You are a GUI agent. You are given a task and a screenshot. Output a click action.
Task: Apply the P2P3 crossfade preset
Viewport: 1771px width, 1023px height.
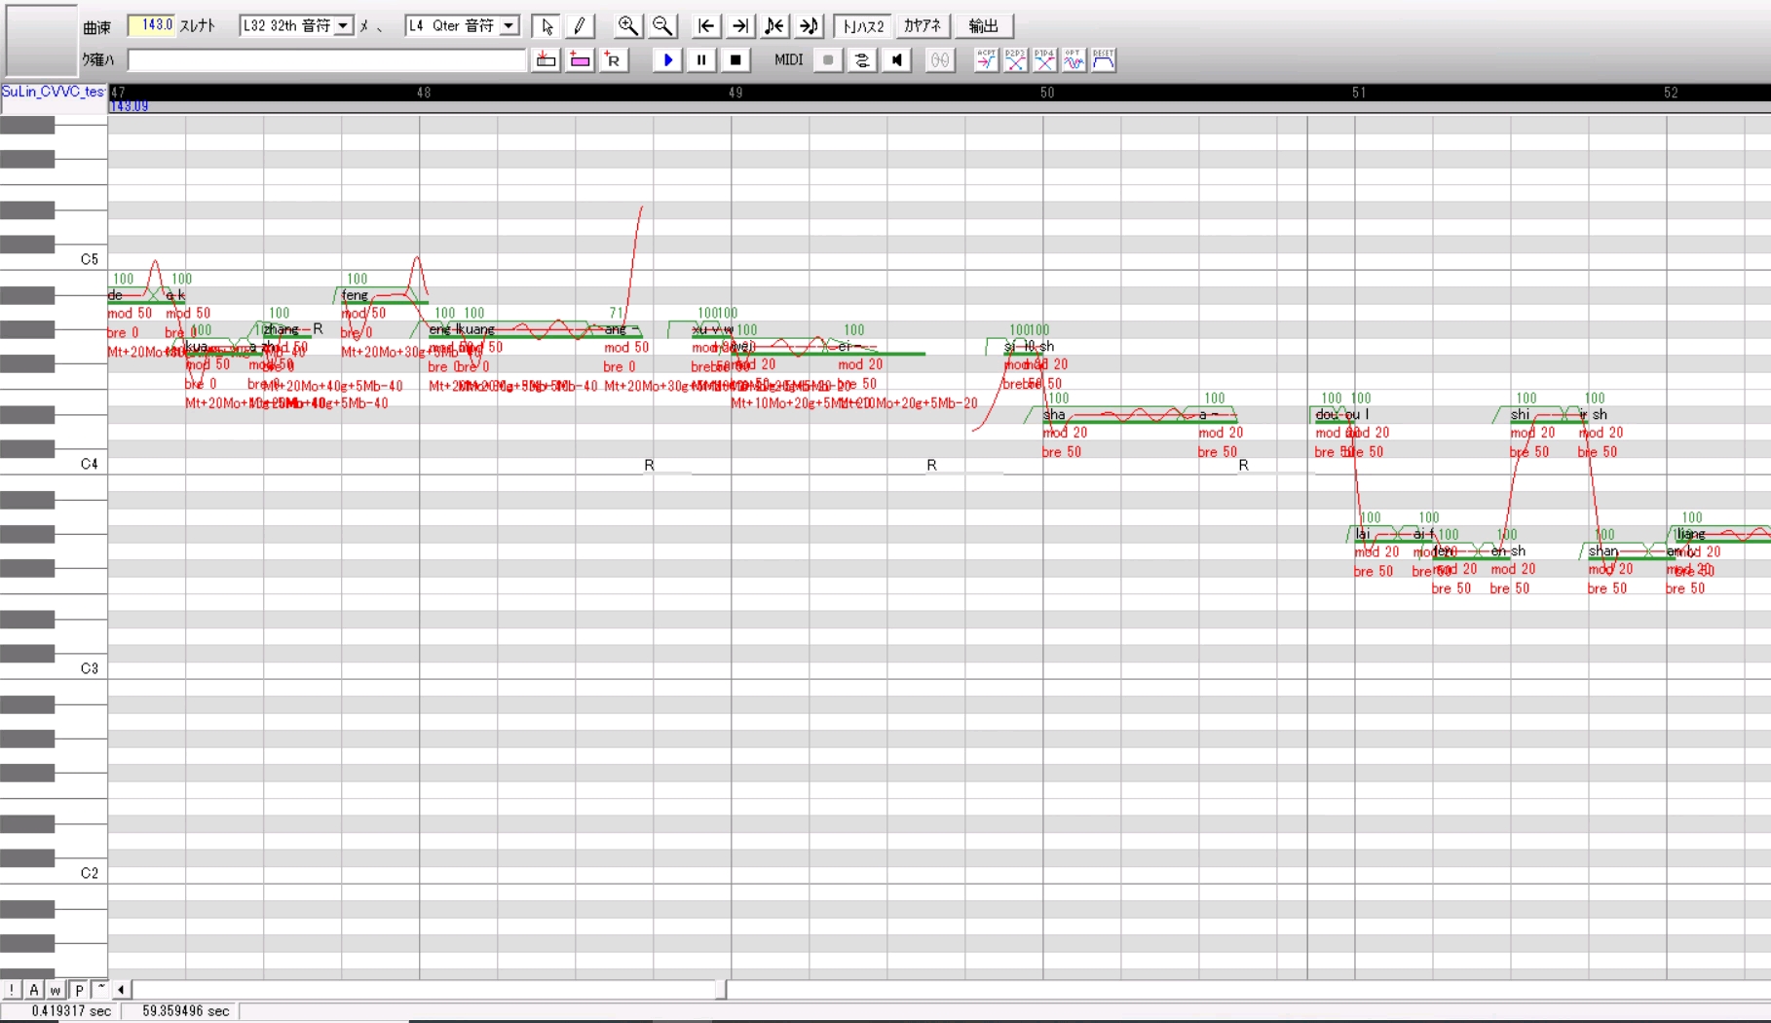tap(1015, 60)
